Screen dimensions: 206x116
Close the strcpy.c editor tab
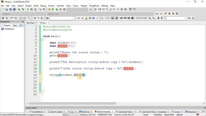(x=49, y=23)
